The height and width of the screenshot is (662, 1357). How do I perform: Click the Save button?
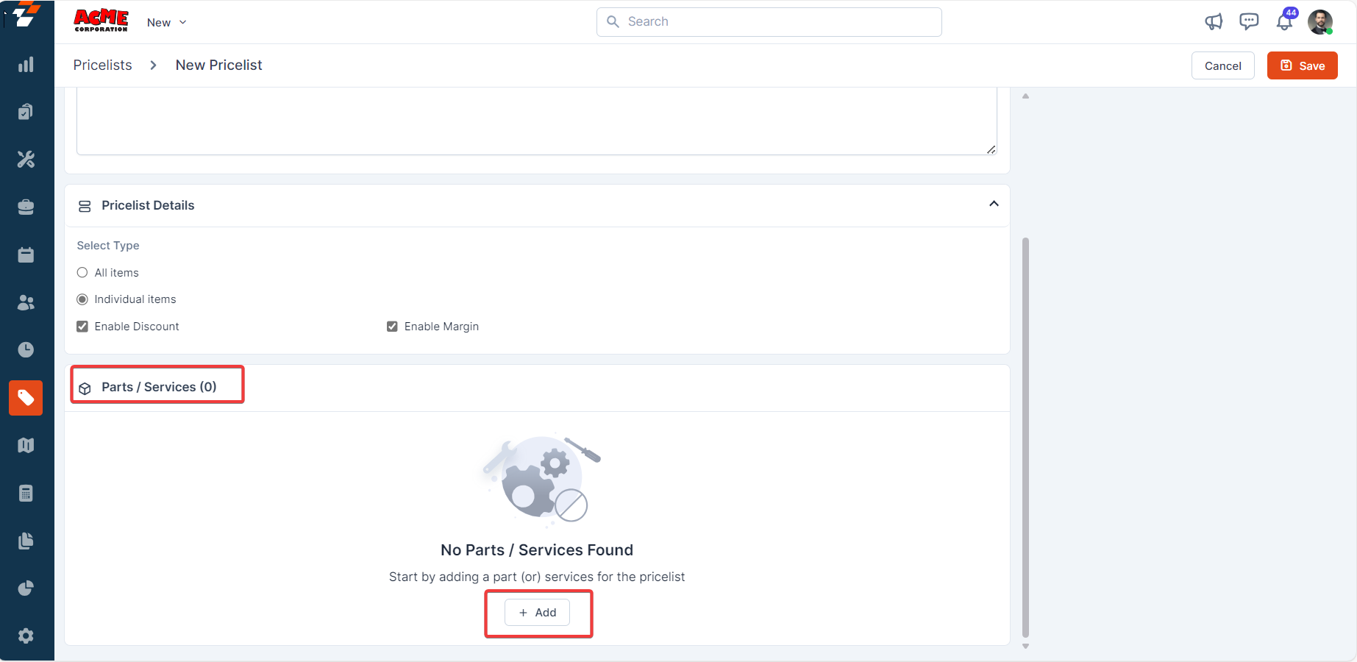point(1302,65)
